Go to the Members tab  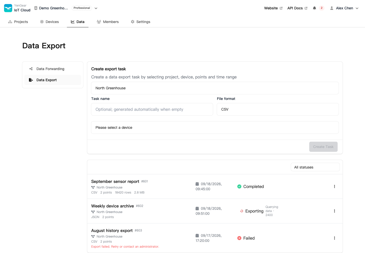tap(108, 22)
